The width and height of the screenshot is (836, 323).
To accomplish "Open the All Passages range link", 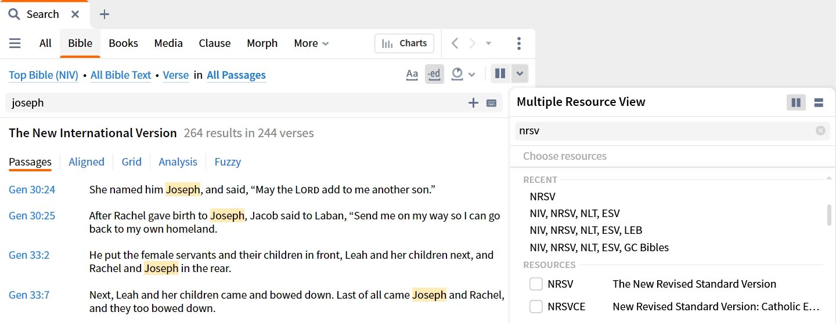I will (x=236, y=75).
